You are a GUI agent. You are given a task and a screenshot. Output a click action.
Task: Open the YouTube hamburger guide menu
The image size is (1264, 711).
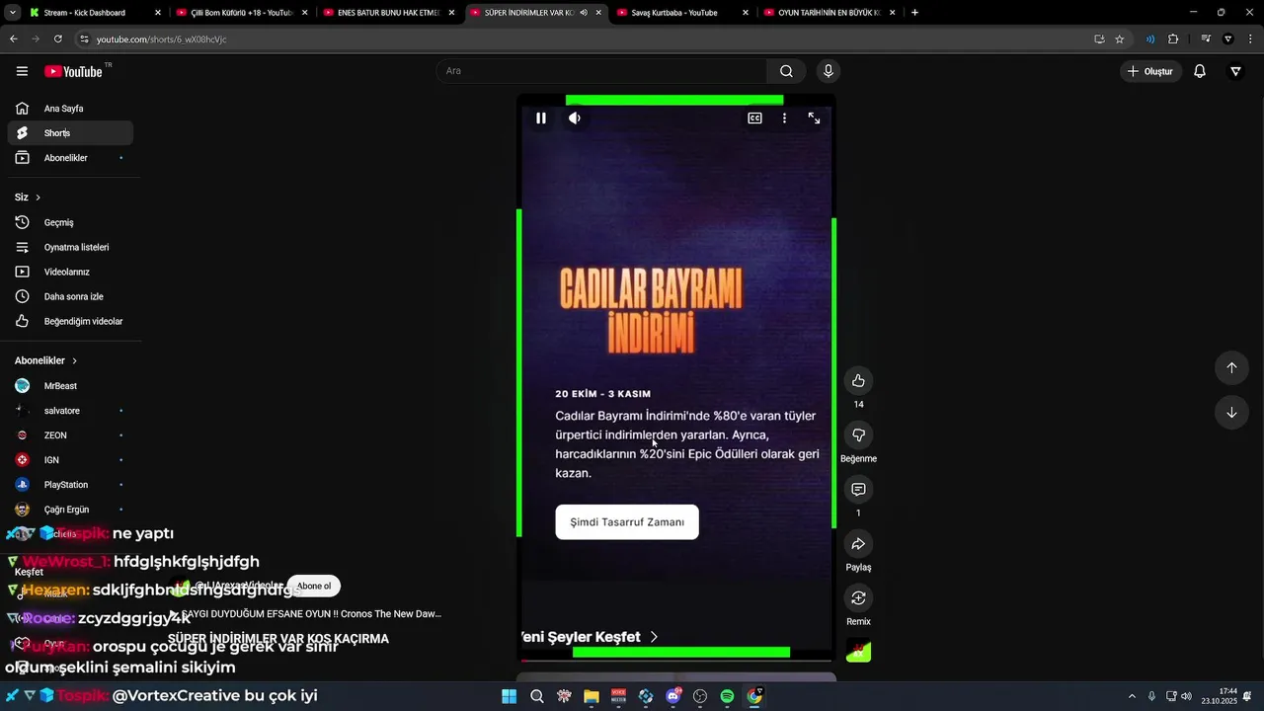click(x=22, y=71)
